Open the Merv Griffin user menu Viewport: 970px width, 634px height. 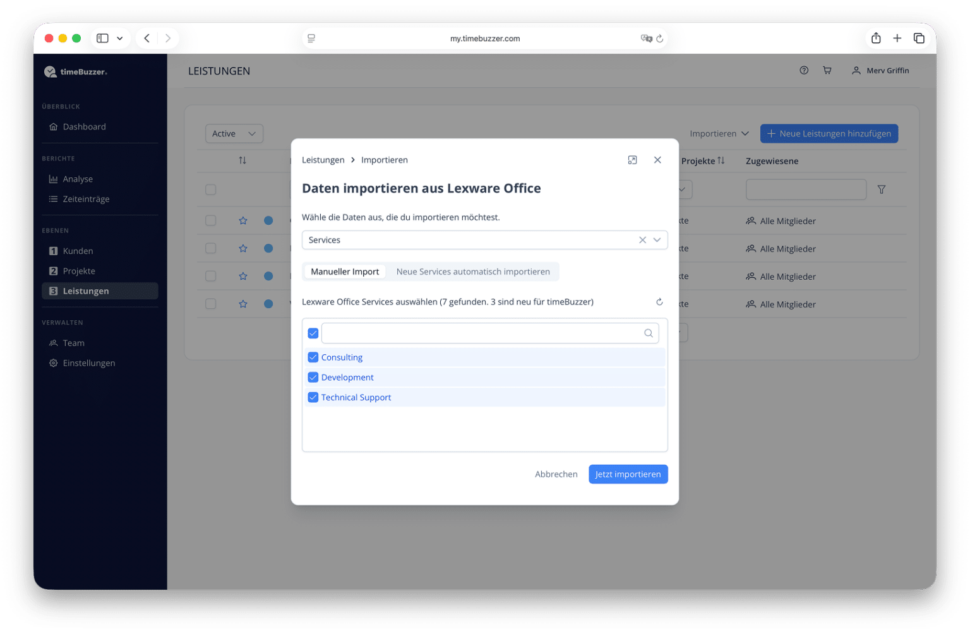tap(880, 71)
